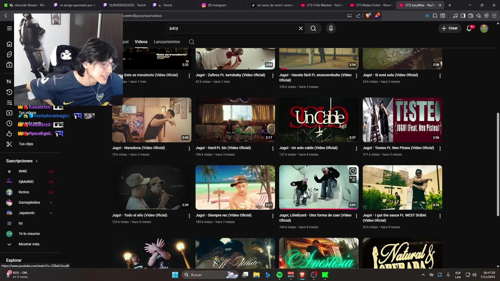Open options for Jugo! - Maradona video
The height and width of the screenshot is (281, 500).
point(189,149)
